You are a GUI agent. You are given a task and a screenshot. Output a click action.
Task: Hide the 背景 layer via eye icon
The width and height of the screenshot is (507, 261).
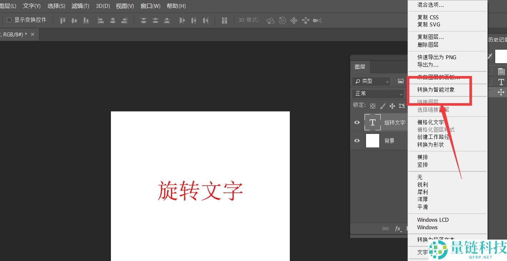coord(357,141)
